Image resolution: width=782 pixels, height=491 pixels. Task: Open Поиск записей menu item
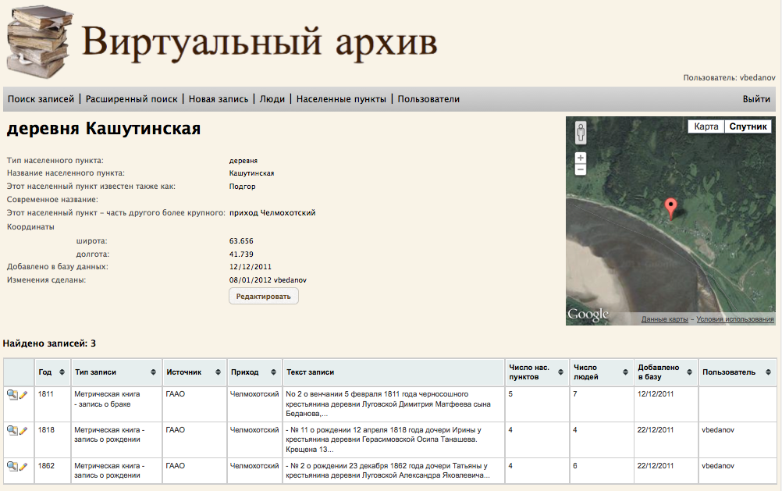tap(41, 99)
